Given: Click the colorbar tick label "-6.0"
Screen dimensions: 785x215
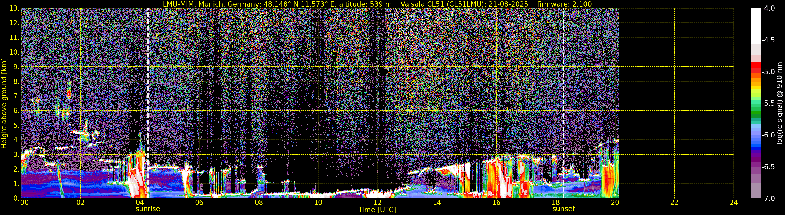Looking at the screenshot, I should pyautogui.click(x=768, y=135).
